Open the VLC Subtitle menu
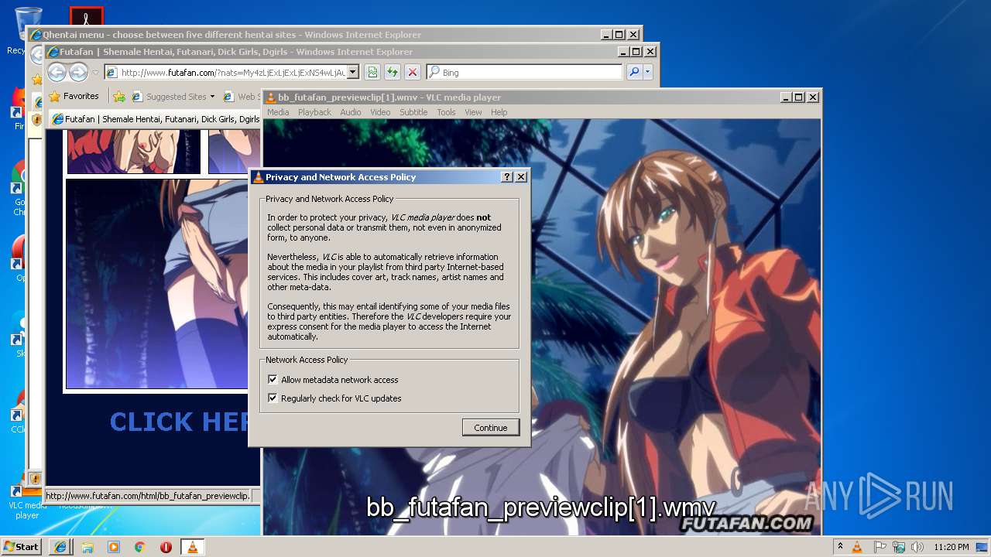This screenshot has height=557, width=991. pyautogui.click(x=413, y=112)
